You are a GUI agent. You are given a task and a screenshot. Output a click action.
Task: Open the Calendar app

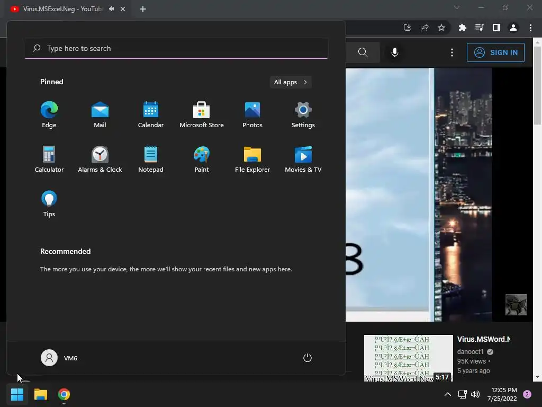click(x=151, y=114)
